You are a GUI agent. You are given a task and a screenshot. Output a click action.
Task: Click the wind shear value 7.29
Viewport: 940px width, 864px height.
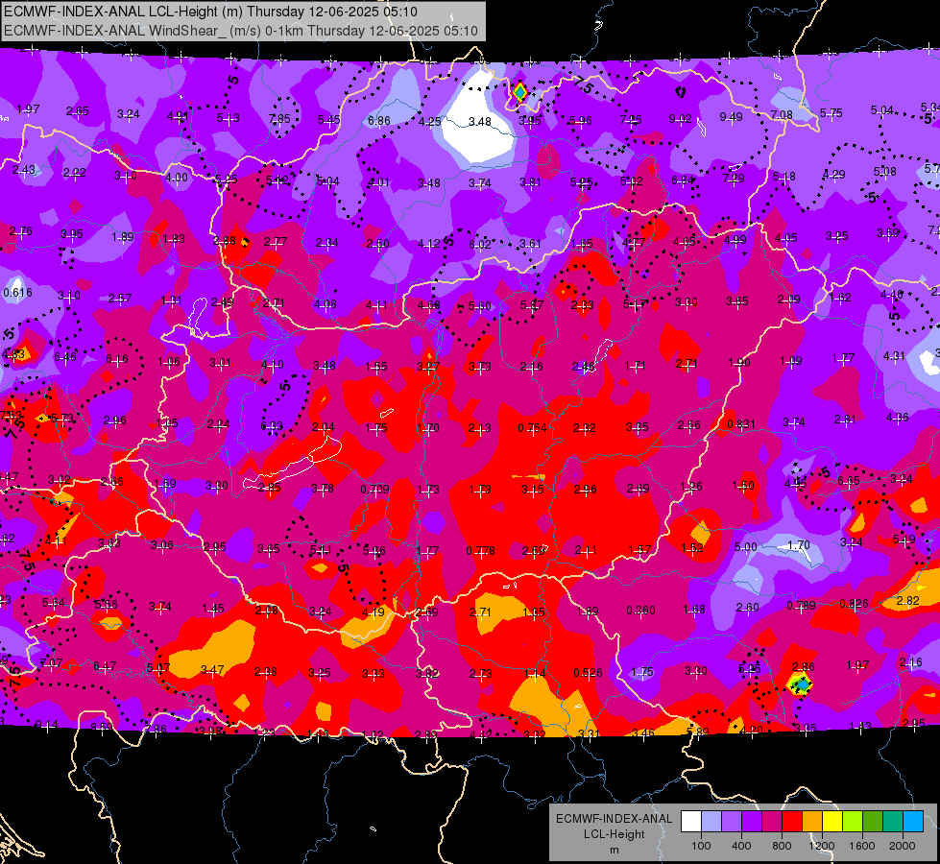(x=734, y=178)
